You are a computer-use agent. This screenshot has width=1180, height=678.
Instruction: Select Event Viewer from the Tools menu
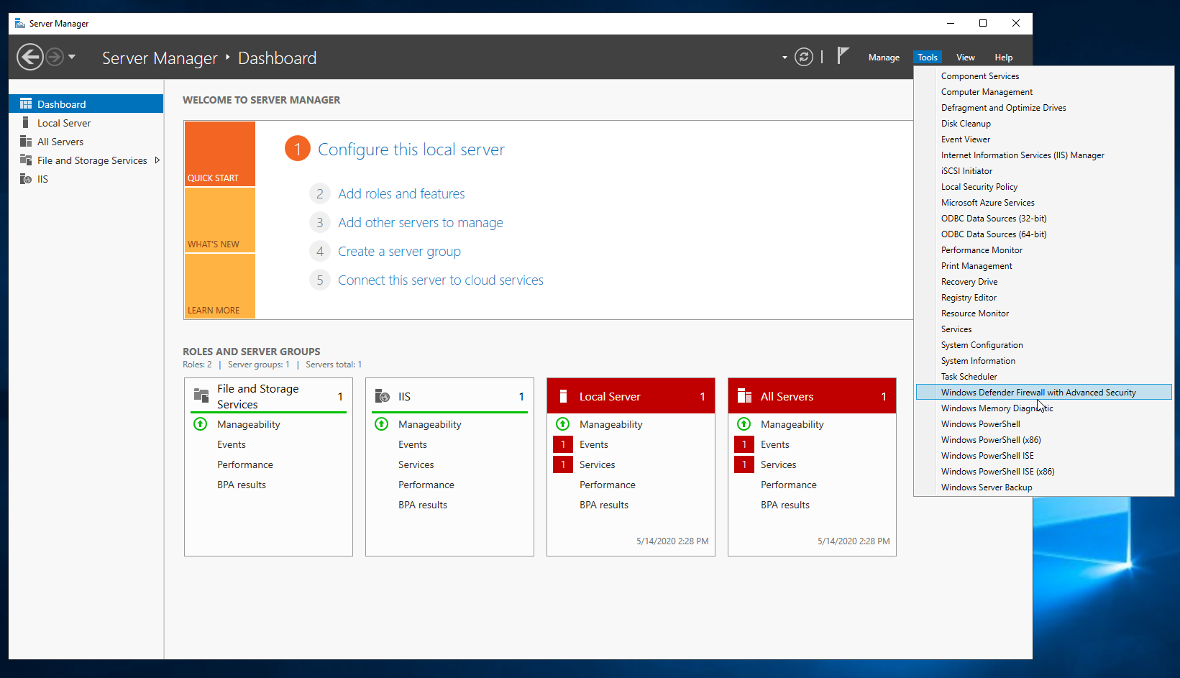coord(965,139)
